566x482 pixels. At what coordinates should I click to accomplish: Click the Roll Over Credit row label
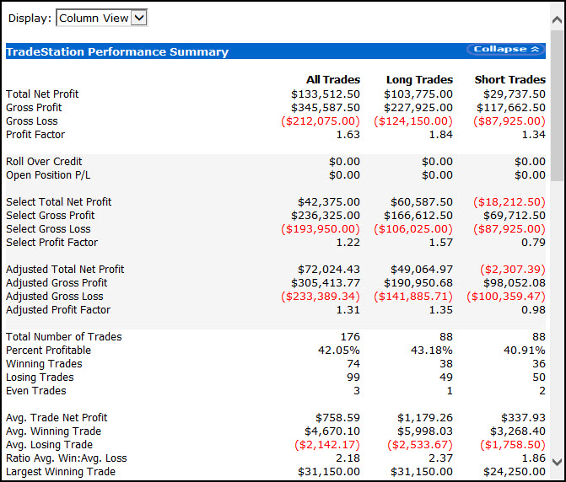[x=44, y=162]
